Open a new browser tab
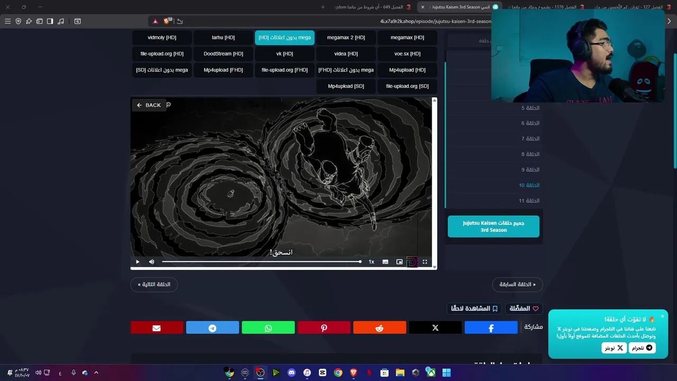 (x=323, y=7)
